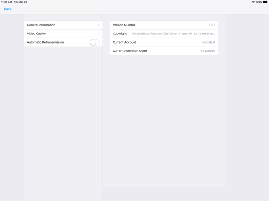Screen dimensions: 269x201
Task: Click the version value 1.2.7
Action: [212, 25]
